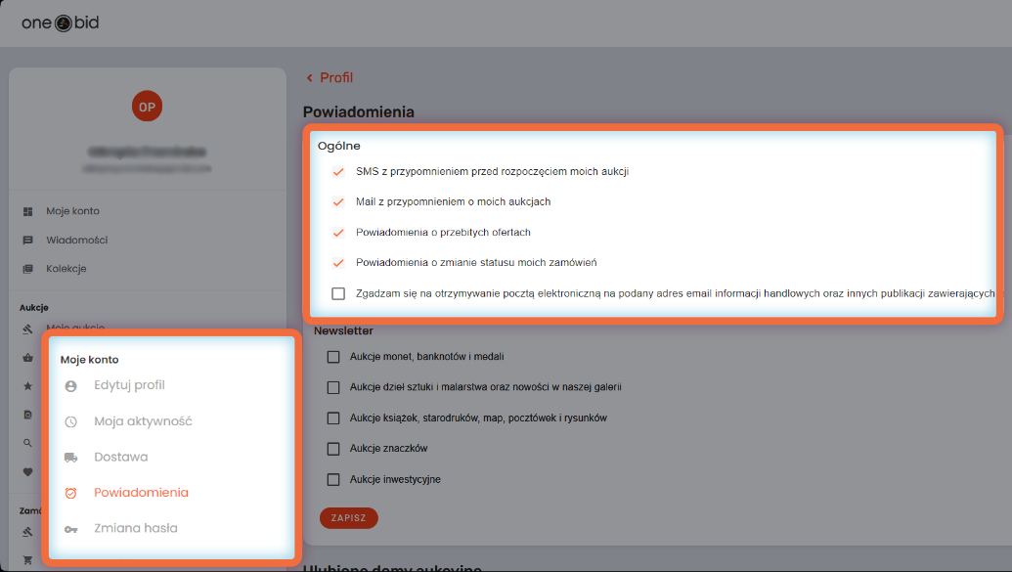
Task: Go back using the Profil link
Action: (330, 77)
